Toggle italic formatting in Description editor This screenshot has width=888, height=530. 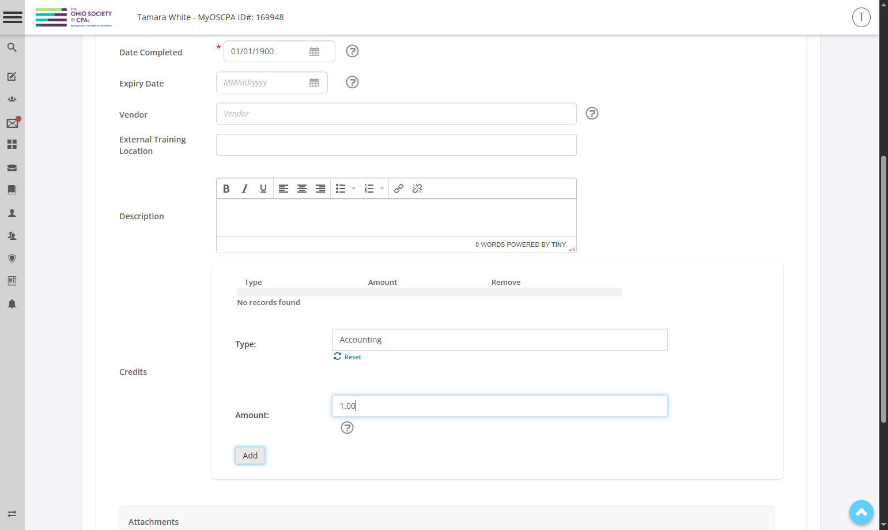click(245, 189)
